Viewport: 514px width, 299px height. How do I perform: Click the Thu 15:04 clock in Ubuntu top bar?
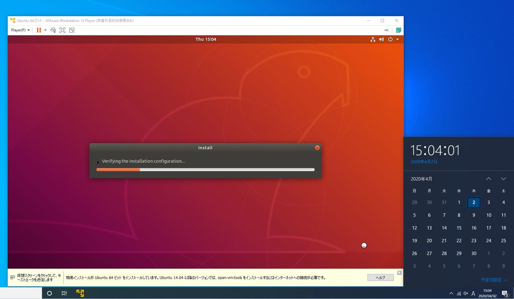[206, 39]
